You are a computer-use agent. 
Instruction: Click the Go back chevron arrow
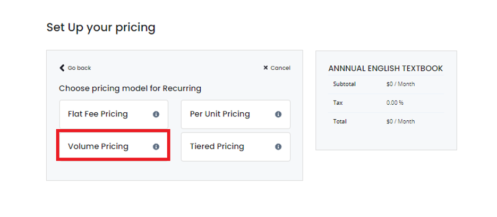(x=62, y=68)
